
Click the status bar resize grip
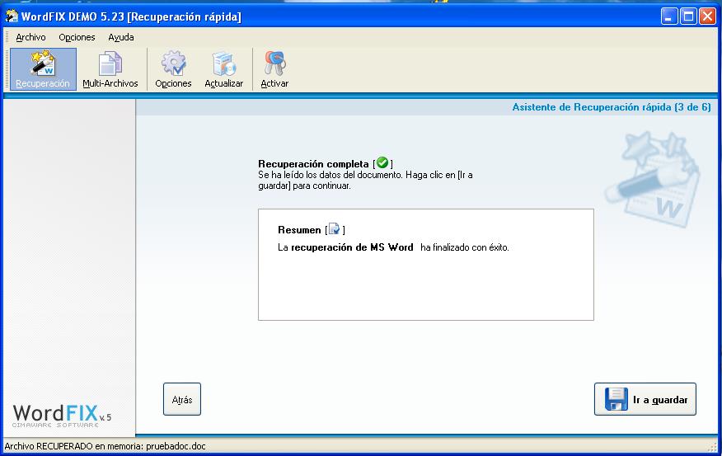[x=713, y=447]
